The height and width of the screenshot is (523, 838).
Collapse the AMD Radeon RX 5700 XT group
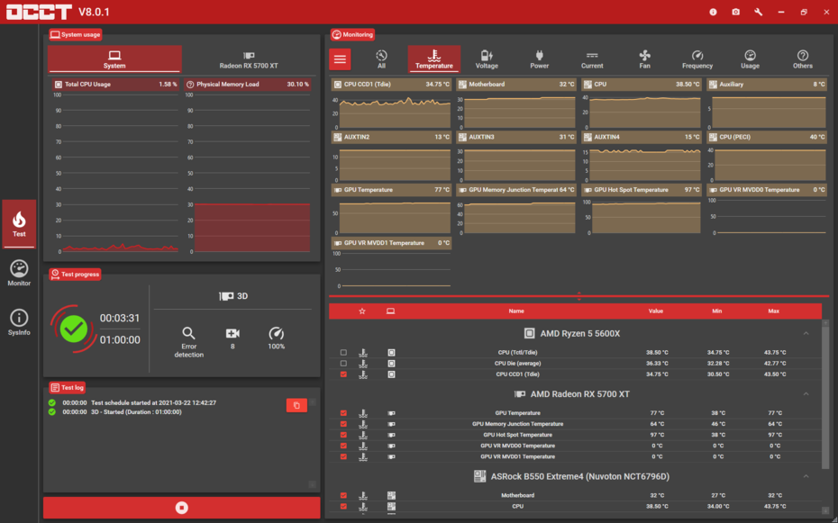pyautogui.click(x=806, y=394)
